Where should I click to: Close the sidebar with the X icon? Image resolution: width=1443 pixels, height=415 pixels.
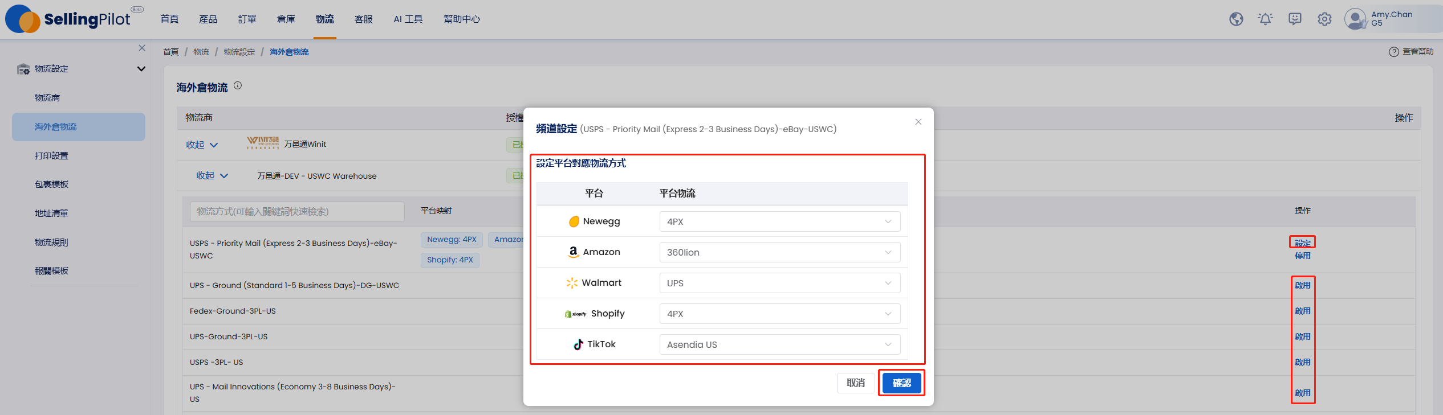(x=142, y=48)
